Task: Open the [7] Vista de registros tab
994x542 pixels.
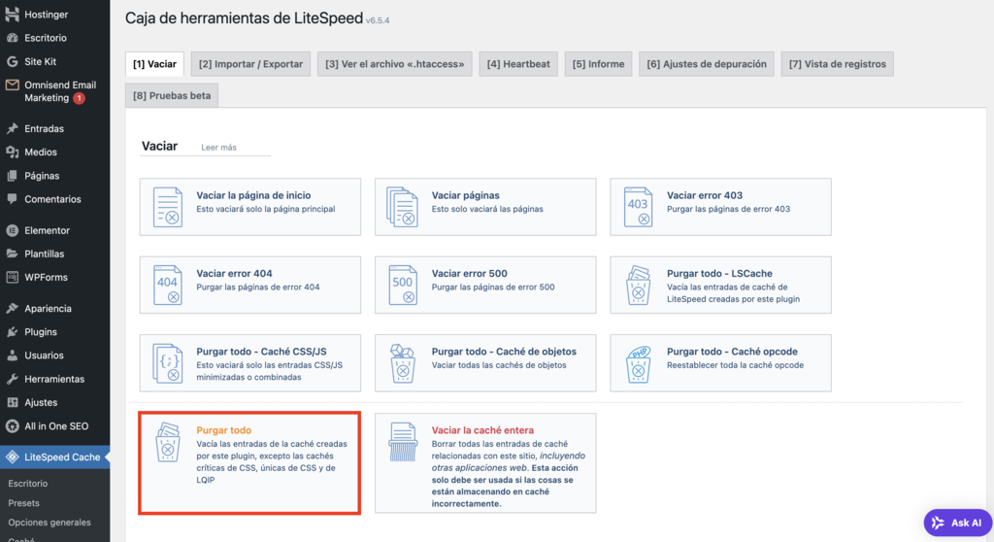Action: 838,64
